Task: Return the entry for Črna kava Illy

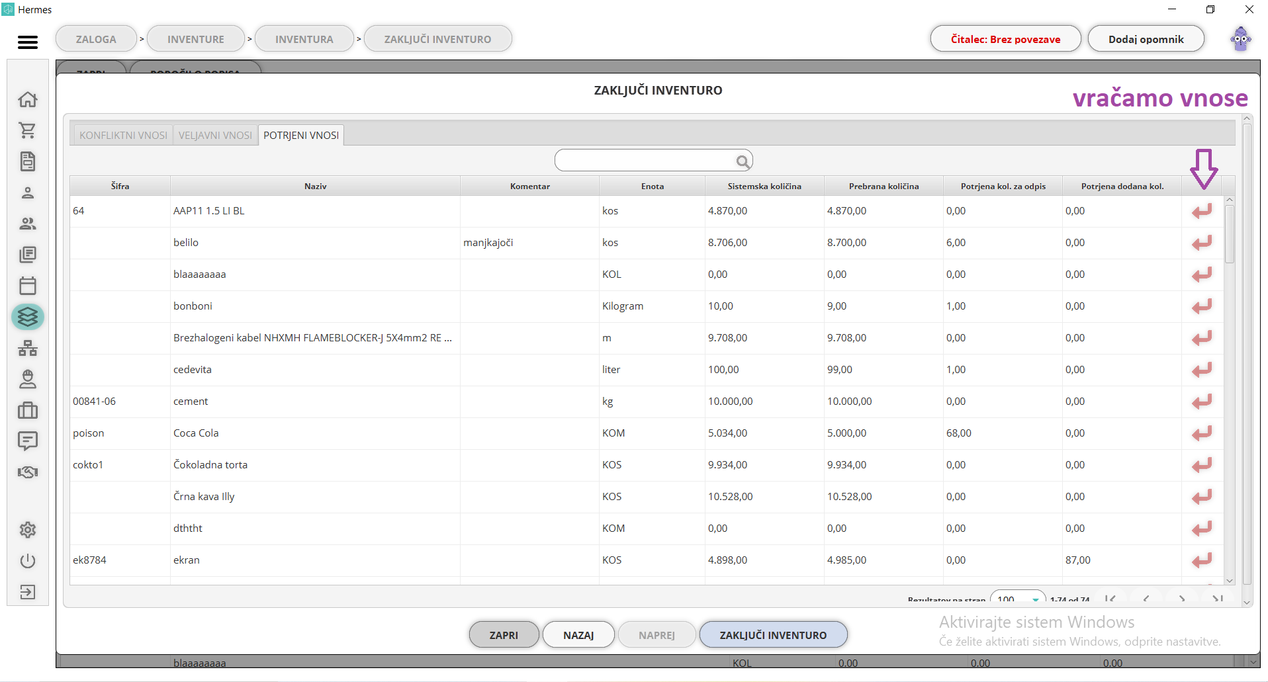Action: pyautogui.click(x=1202, y=497)
